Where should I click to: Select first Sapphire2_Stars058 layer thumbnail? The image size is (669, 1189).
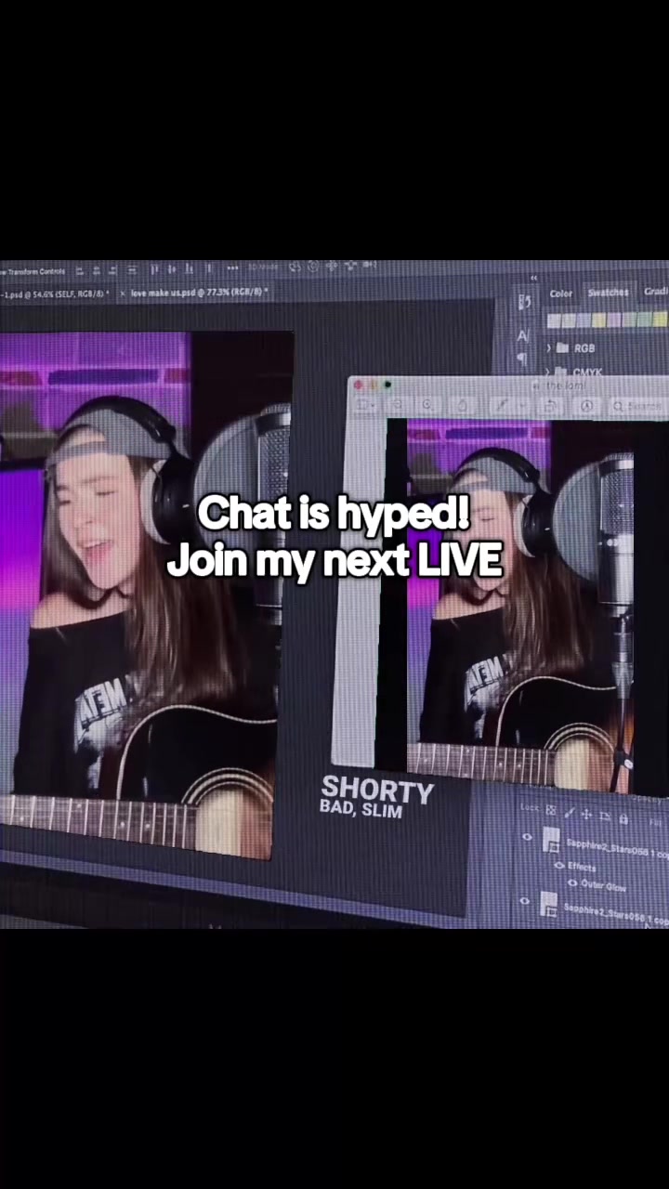pos(551,839)
